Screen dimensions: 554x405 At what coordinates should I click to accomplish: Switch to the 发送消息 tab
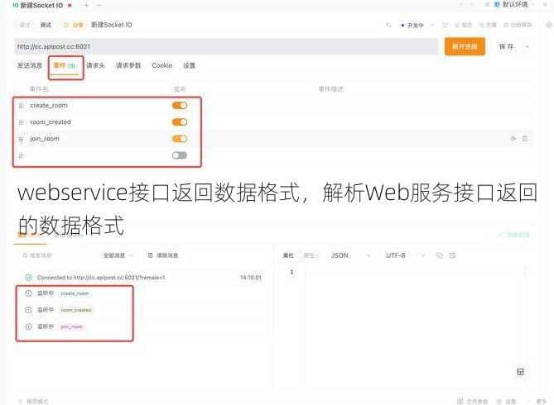coord(30,65)
